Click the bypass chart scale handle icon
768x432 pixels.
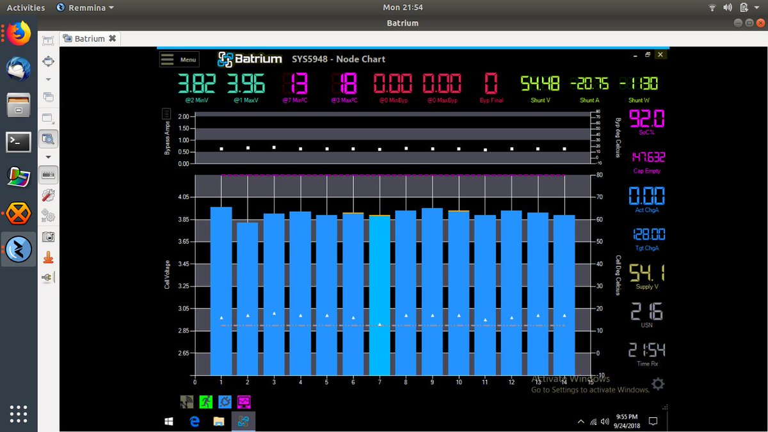[167, 114]
